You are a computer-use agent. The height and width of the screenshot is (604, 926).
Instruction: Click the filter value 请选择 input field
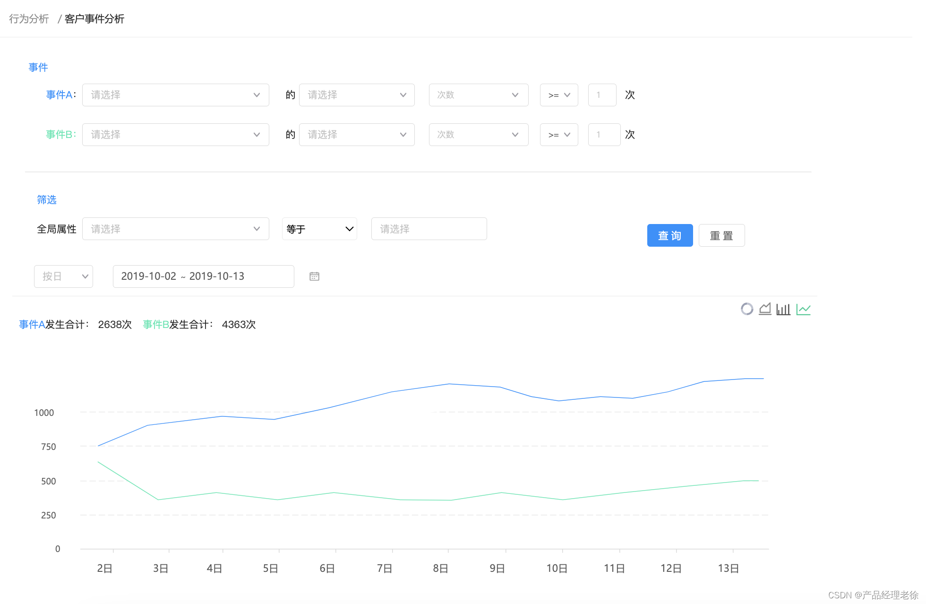coord(429,229)
